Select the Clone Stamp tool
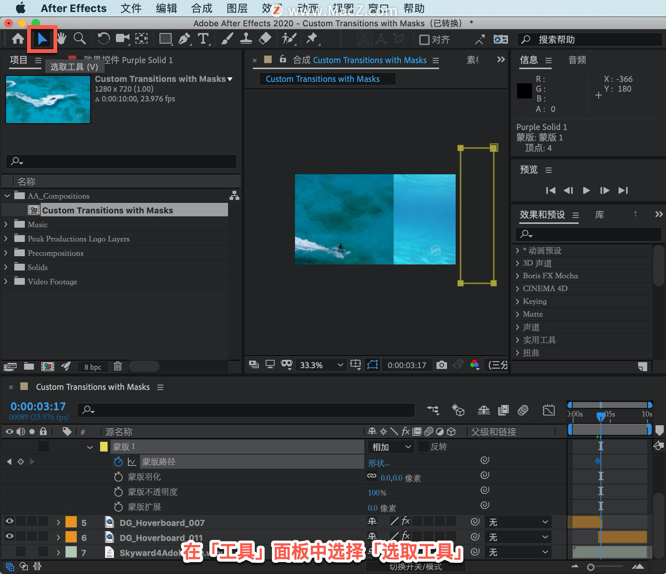This screenshot has height=574, width=666. (246, 38)
